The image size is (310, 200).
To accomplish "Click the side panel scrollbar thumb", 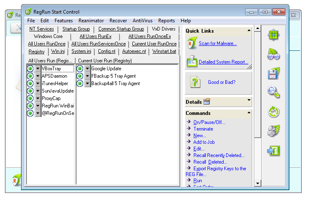I will coord(258,85).
